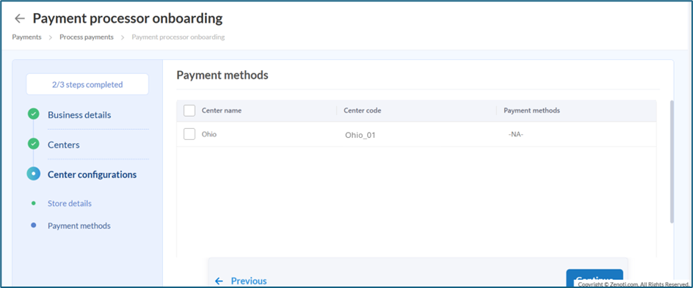The width and height of the screenshot is (693, 288).
Task: Go to the Process payments breadcrumb
Action: (87, 37)
